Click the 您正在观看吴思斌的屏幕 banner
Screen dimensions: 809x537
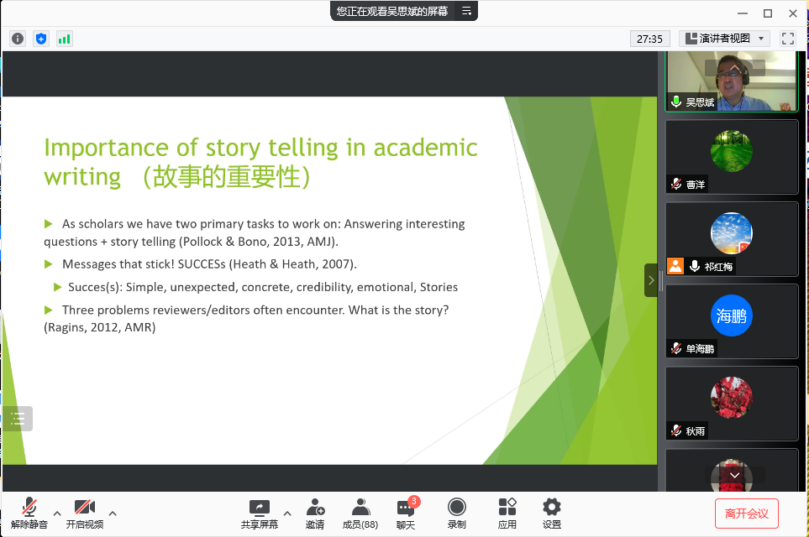[x=392, y=11]
